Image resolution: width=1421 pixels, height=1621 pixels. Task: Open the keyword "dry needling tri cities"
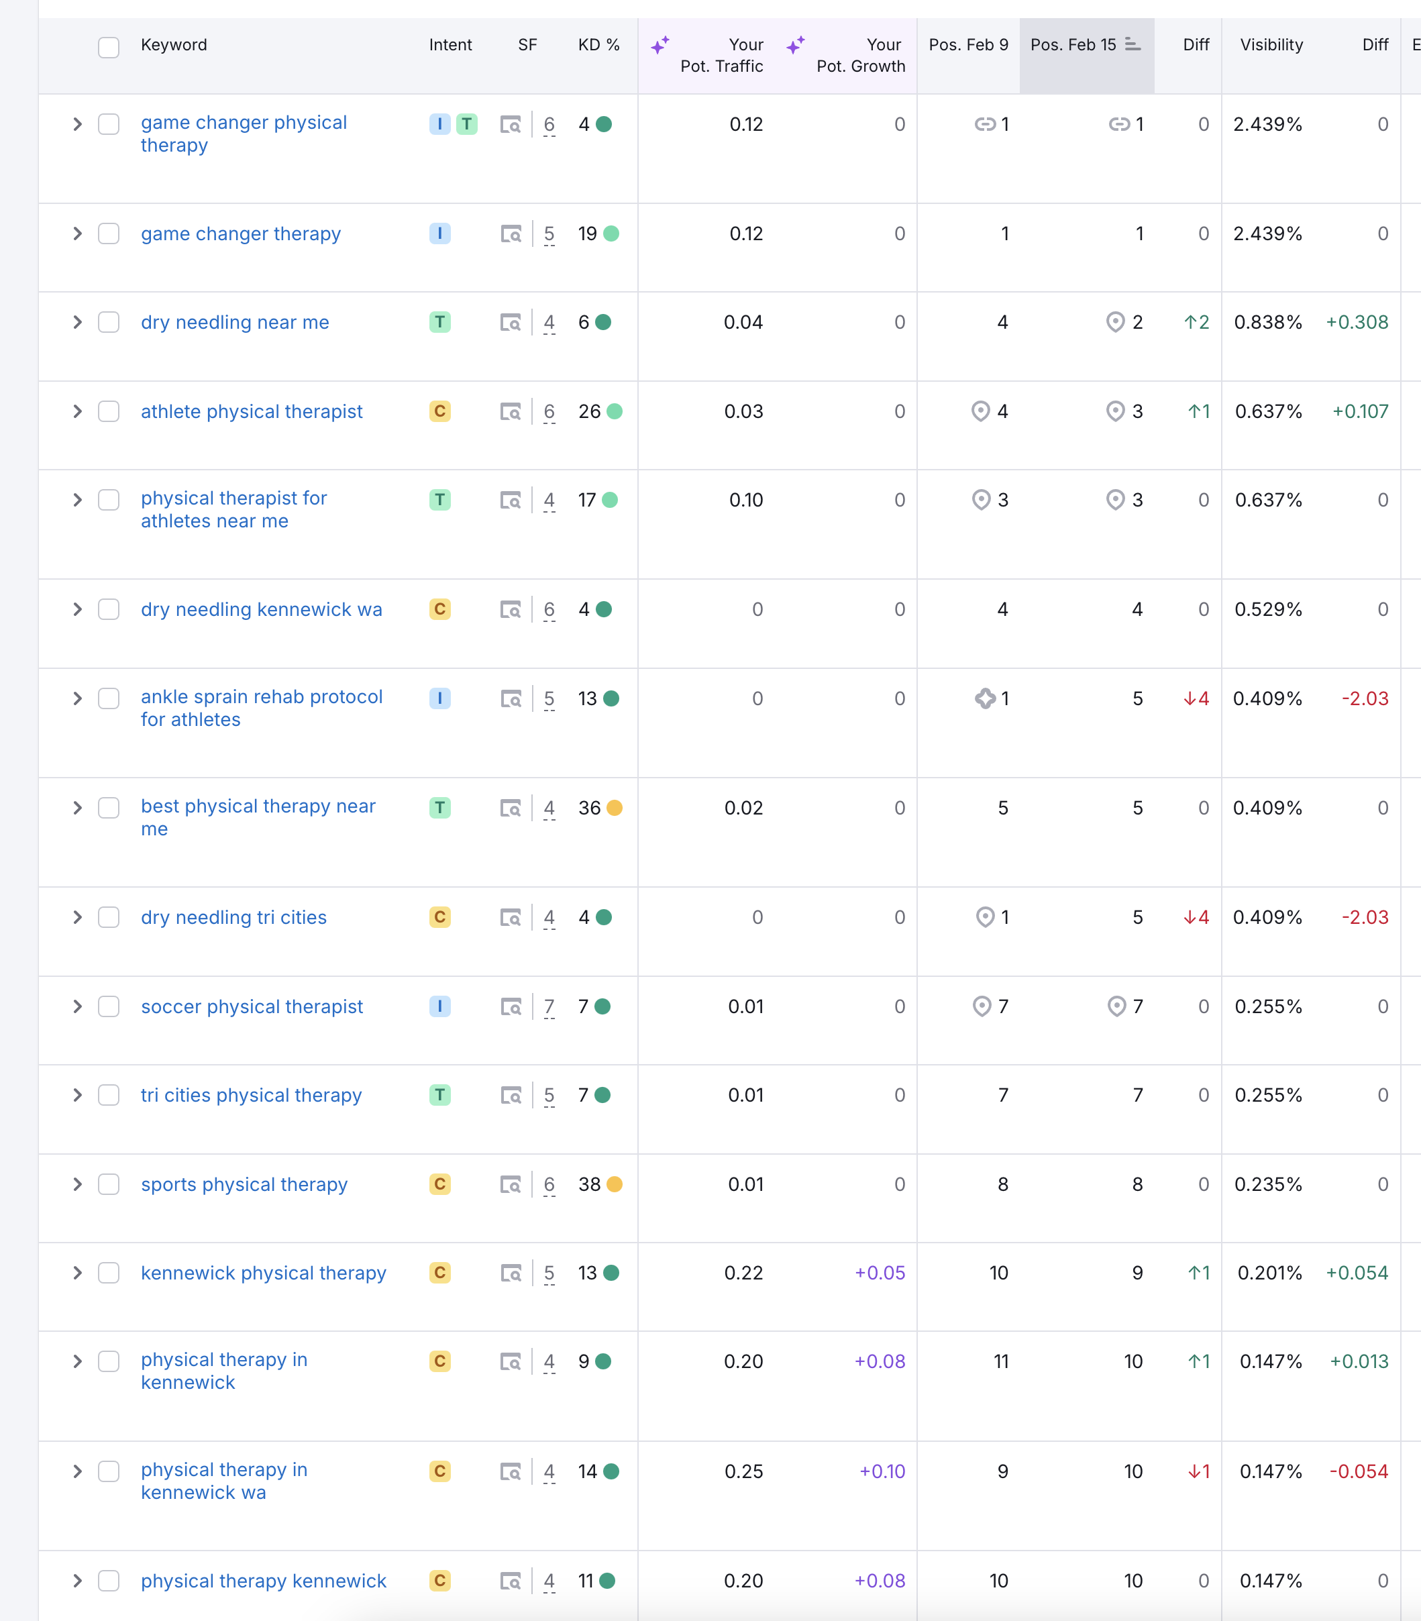[233, 918]
